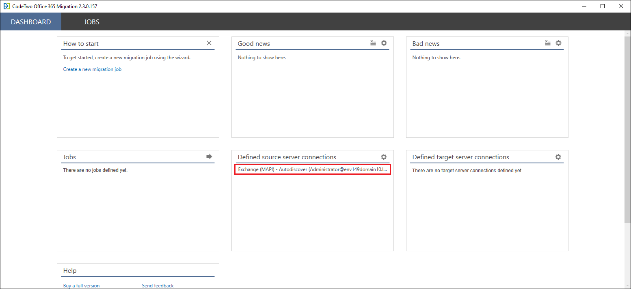Click Send feedback link

pos(158,286)
